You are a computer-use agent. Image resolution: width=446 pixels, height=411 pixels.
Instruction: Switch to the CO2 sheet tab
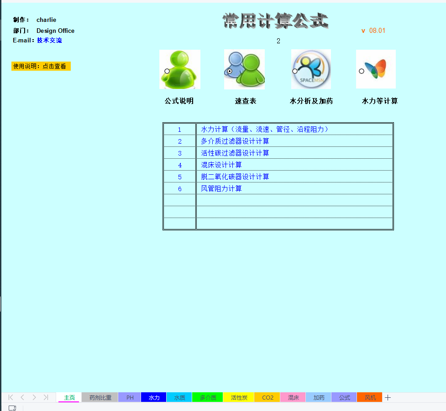pyautogui.click(x=268, y=397)
